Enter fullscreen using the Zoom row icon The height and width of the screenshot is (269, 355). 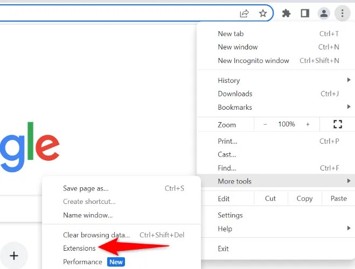click(338, 124)
